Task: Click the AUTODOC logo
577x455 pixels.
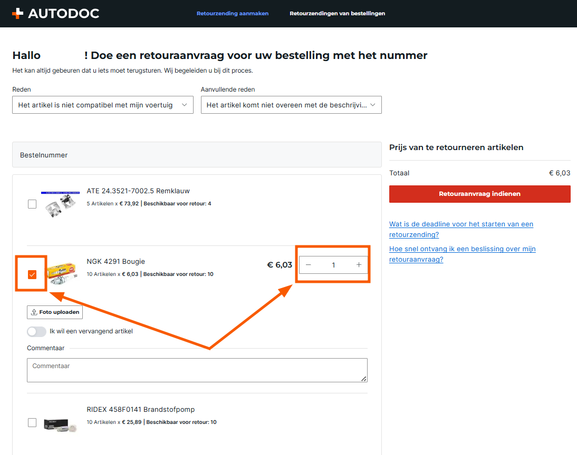Action: tap(55, 14)
